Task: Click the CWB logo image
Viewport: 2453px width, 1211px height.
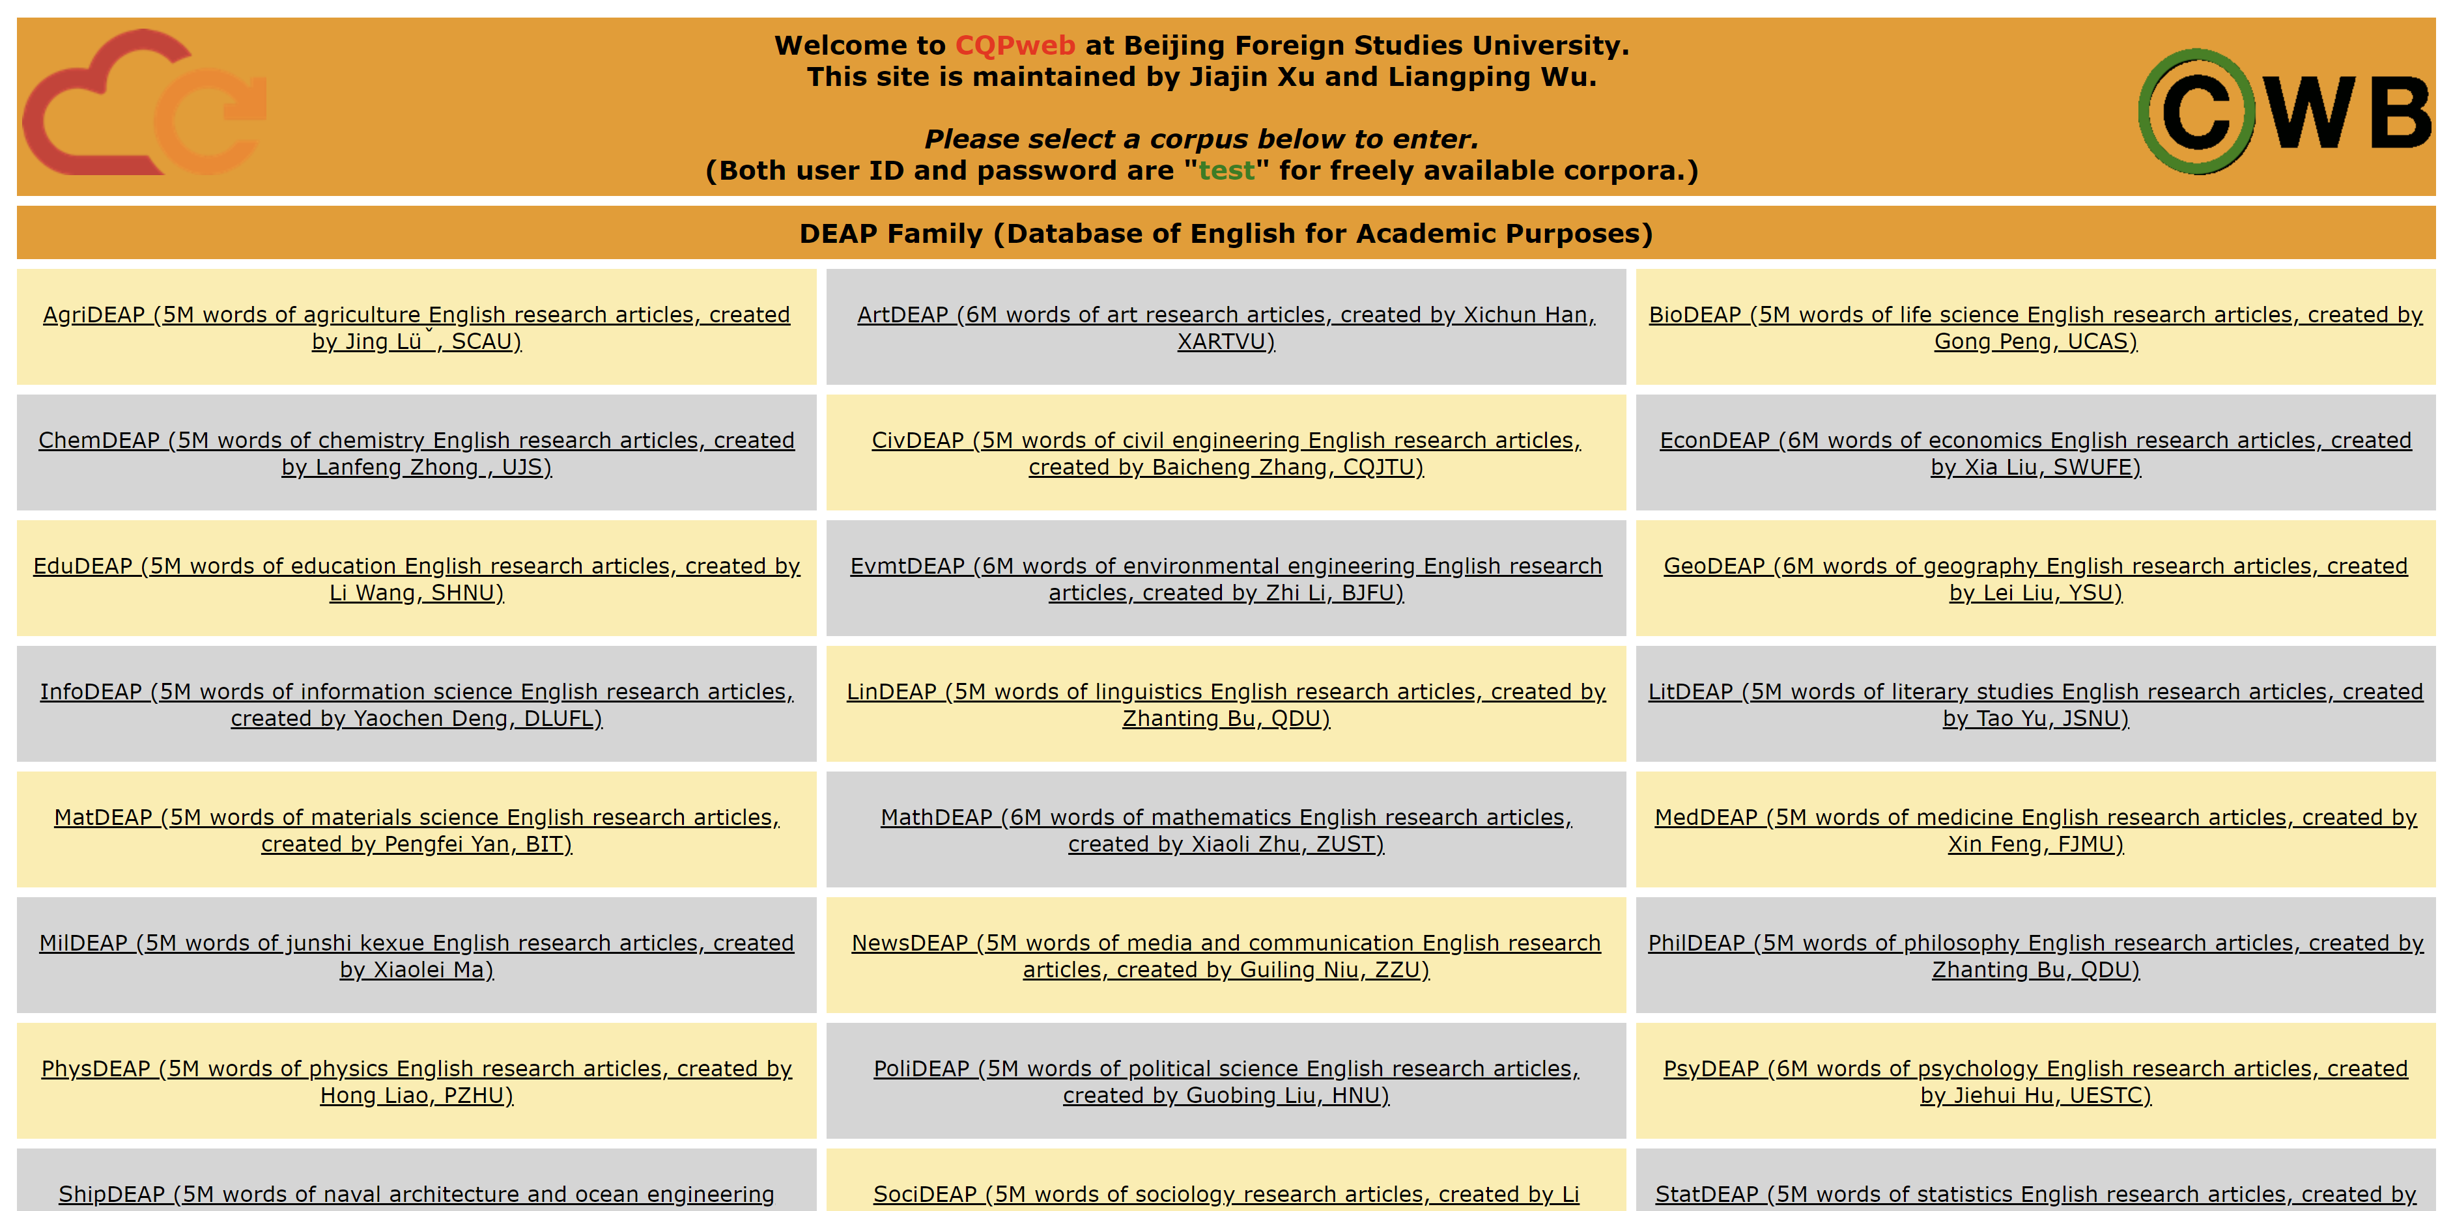Action: (x=2286, y=113)
